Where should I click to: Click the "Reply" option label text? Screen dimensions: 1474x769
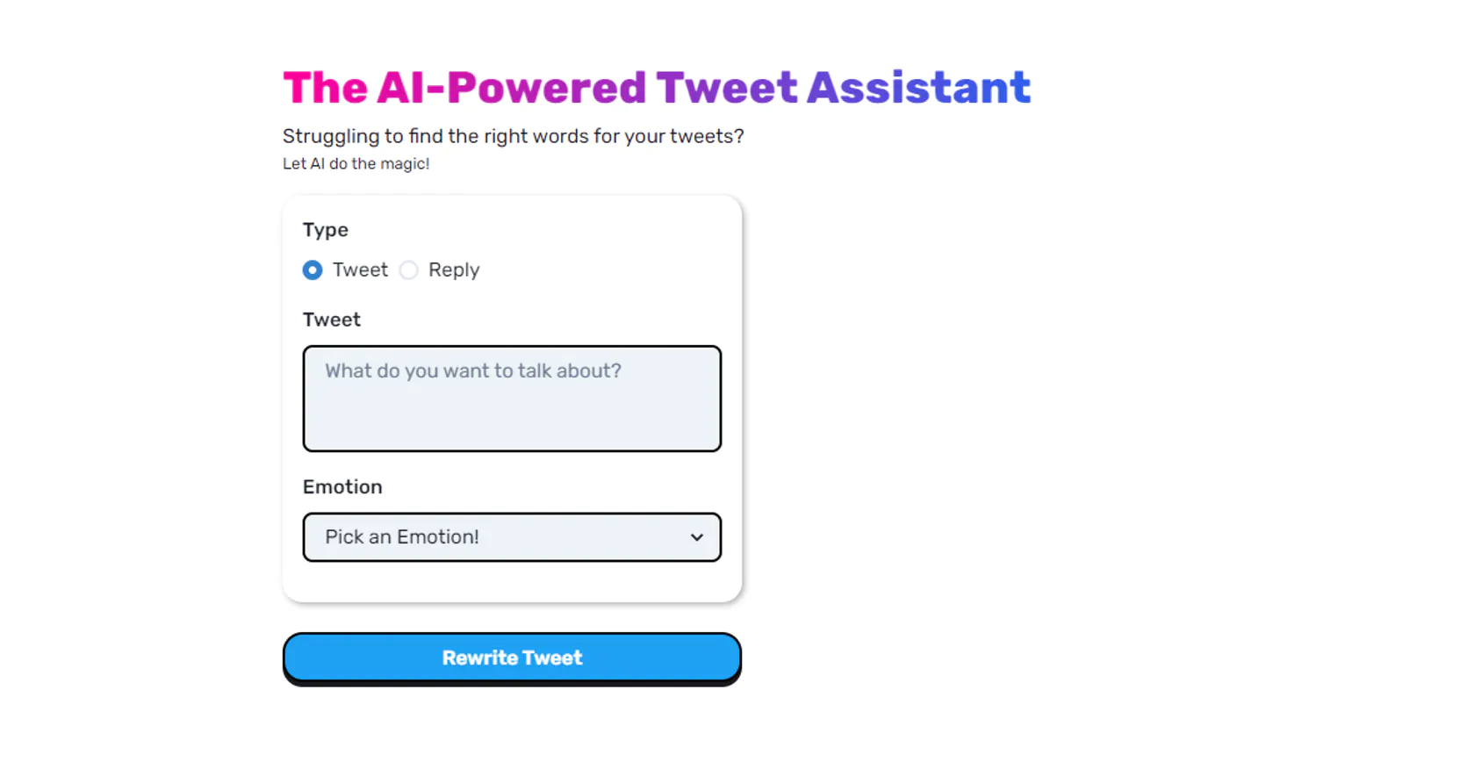[454, 270]
